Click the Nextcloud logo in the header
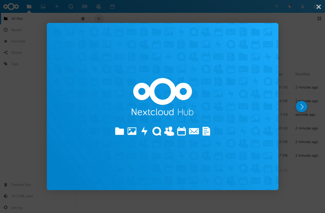The image size is (325, 213). pyautogui.click(x=11, y=6)
